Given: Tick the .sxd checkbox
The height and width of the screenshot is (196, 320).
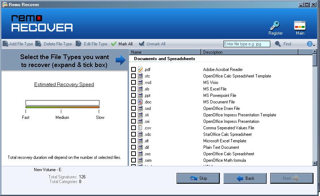Looking at the screenshot, I should coord(133,108).
